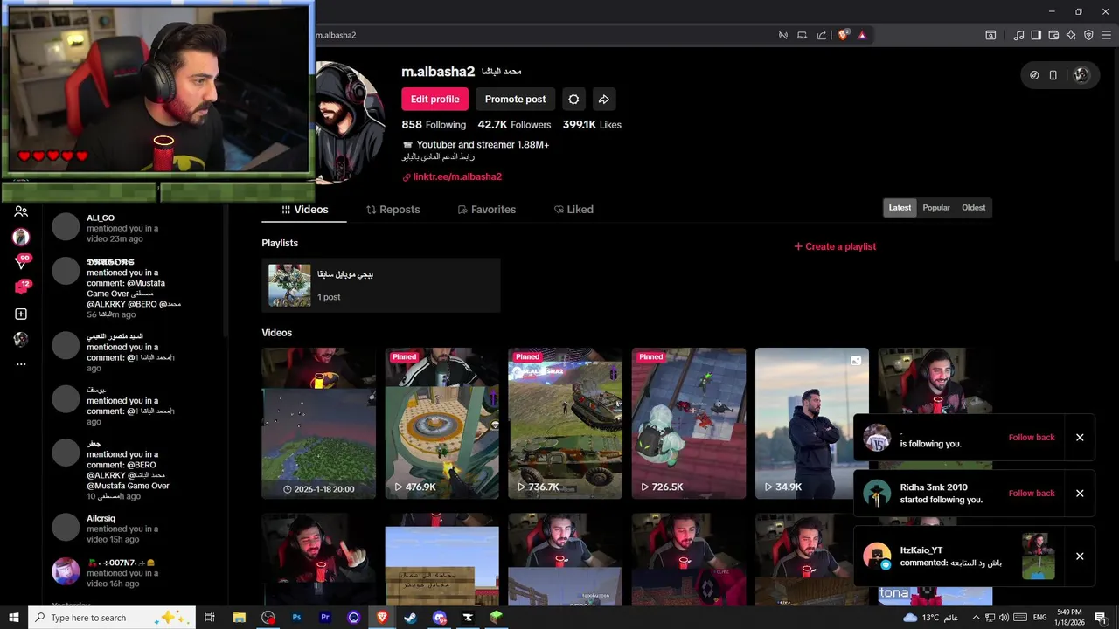Open the Brave Wallet icon
This screenshot has height=629, width=1119.
tap(1053, 35)
